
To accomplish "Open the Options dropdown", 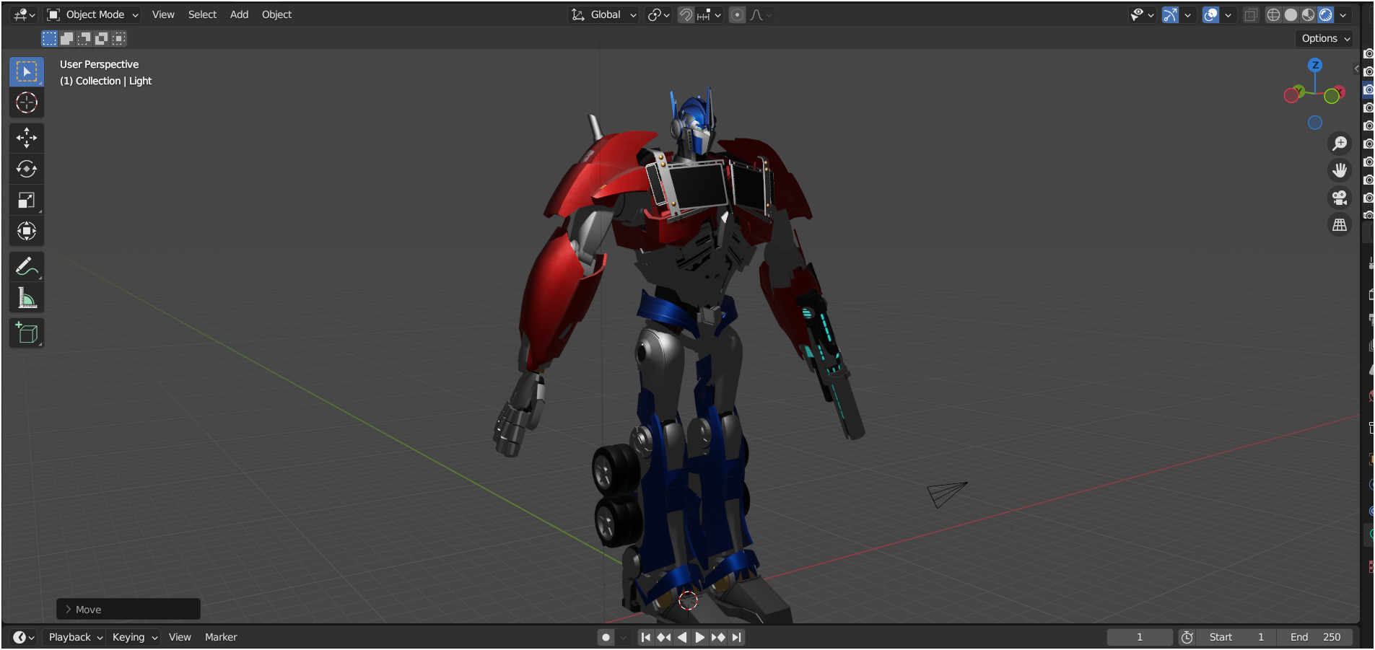I will click(x=1325, y=38).
